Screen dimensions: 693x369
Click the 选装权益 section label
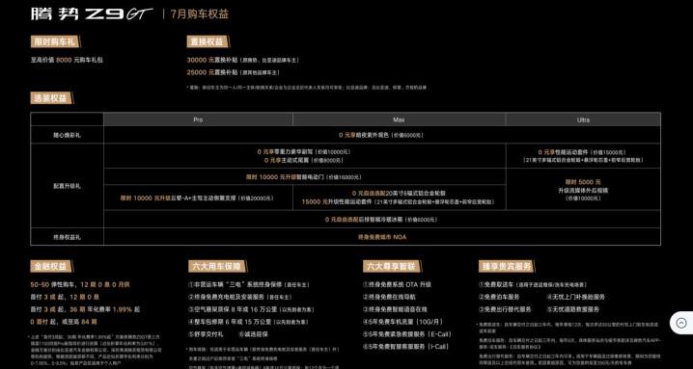tap(51, 98)
